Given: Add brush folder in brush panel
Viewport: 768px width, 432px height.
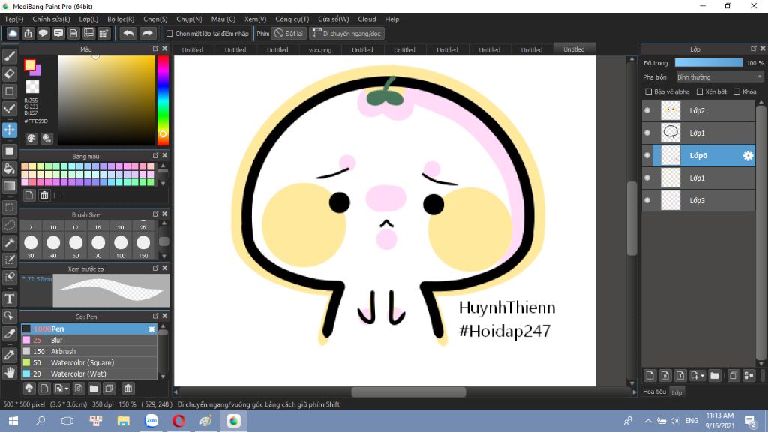Looking at the screenshot, I should pos(94,388).
